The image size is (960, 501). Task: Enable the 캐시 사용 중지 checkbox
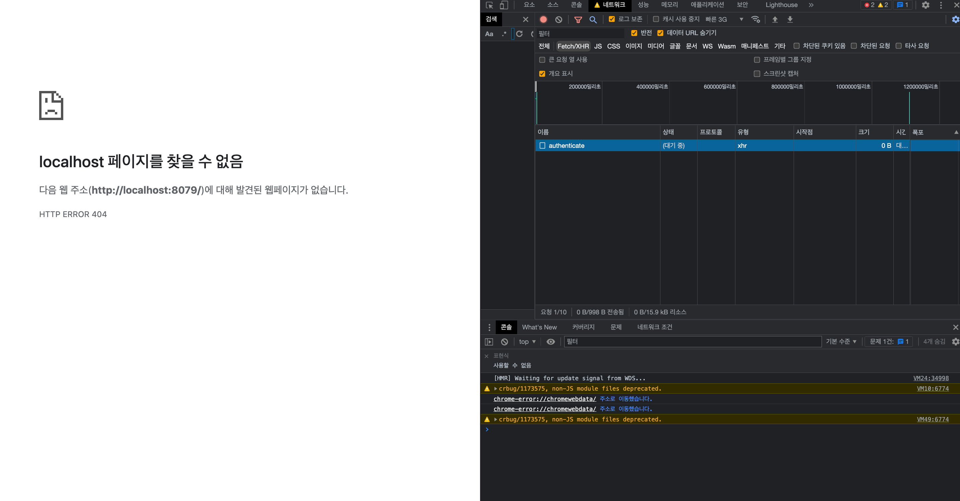point(656,19)
